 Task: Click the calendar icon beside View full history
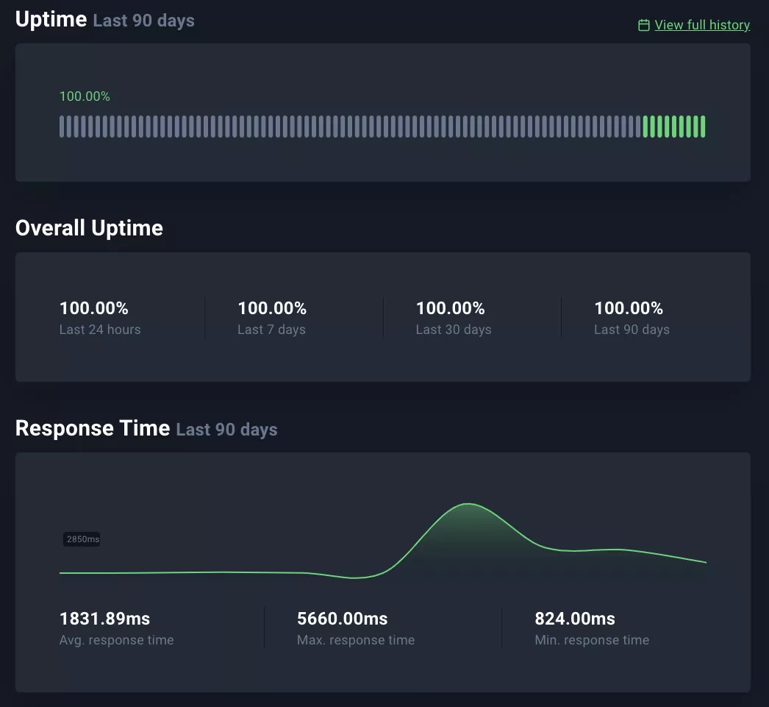tap(644, 26)
